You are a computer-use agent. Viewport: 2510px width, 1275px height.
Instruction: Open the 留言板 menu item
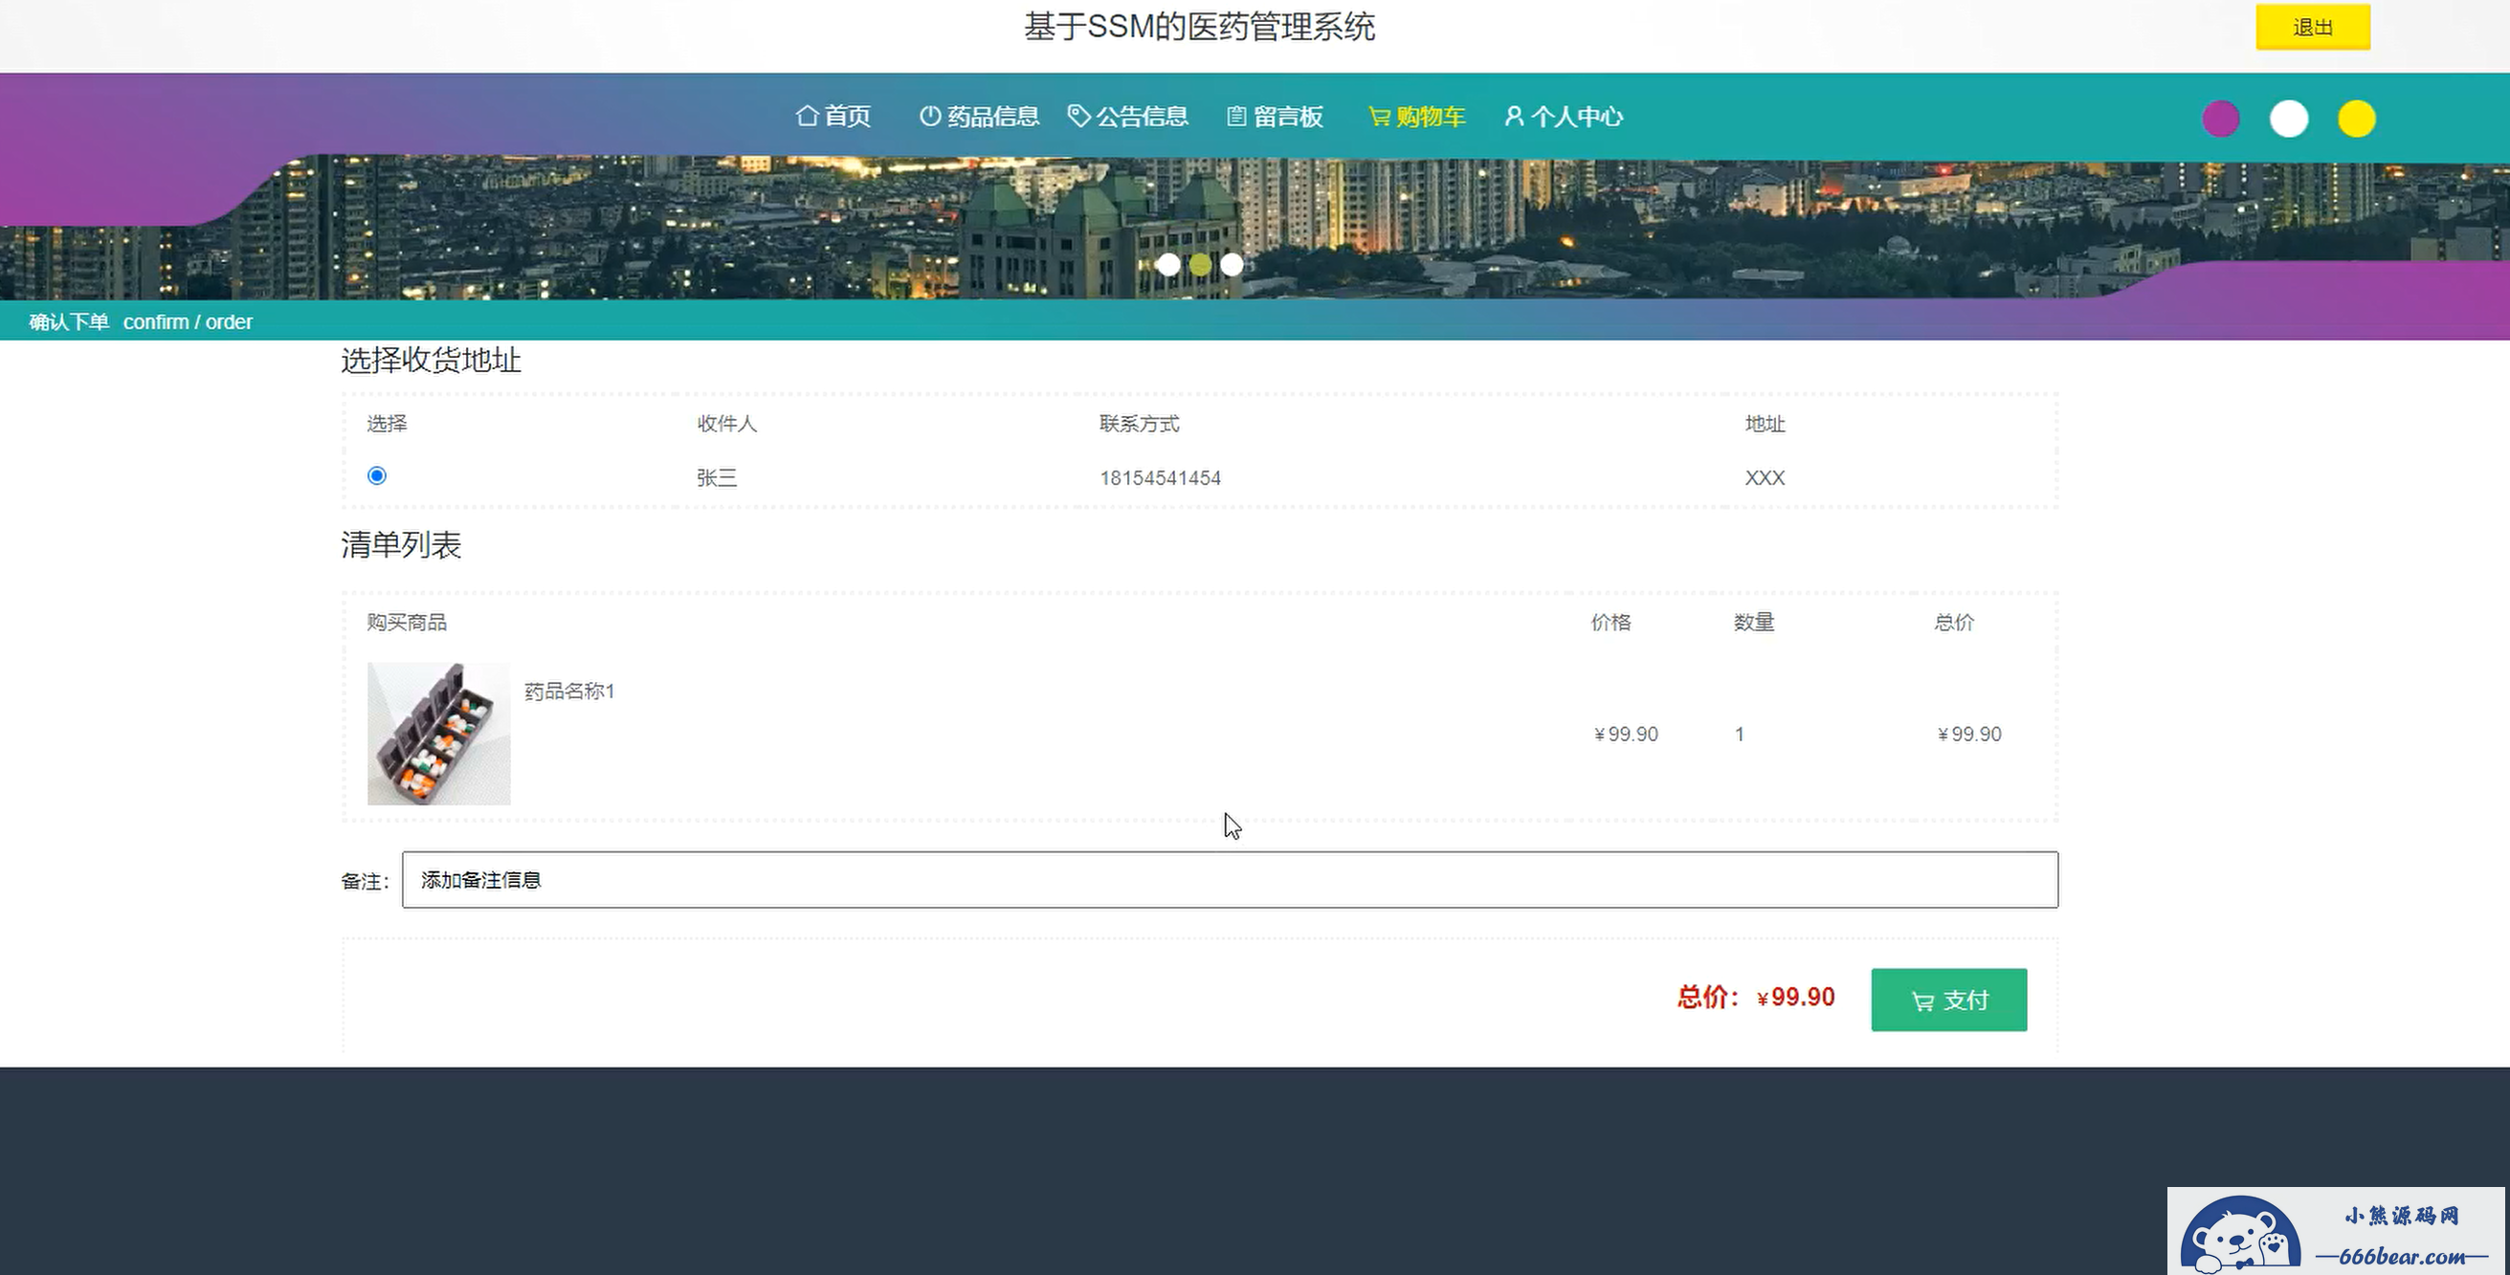1275,116
